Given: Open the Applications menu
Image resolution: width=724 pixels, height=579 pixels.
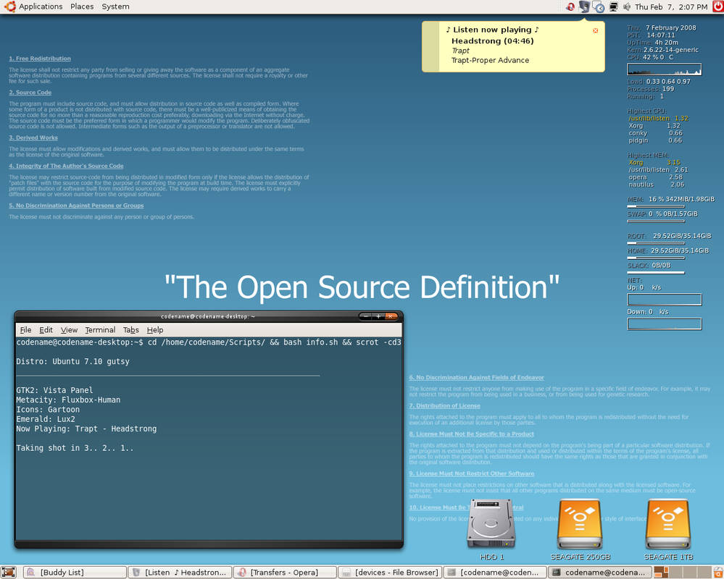Looking at the screenshot, I should click(41, 7).
